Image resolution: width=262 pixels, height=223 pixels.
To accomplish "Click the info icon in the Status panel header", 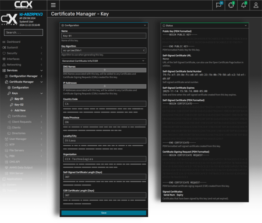I will [x=164, y=26].
